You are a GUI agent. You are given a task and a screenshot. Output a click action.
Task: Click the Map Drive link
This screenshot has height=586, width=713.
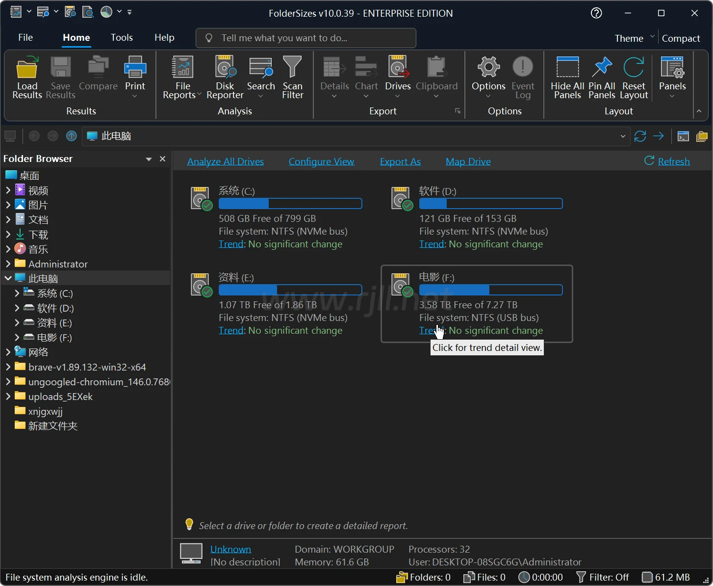click(x=468, y=161)
